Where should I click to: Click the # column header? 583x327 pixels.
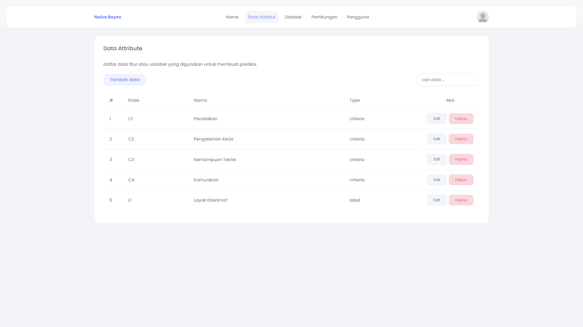[x=111, y=100]
